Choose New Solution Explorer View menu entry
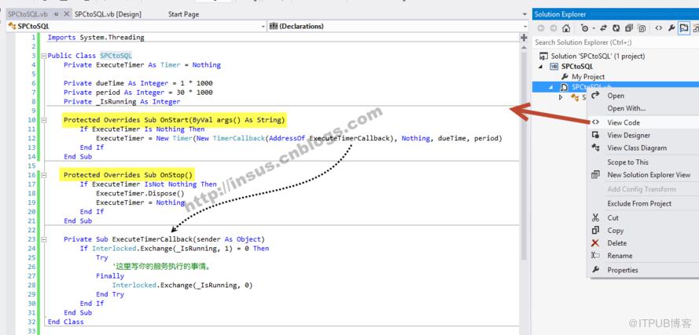This screenshot has height=335, width=699. (x=644, y=175)
